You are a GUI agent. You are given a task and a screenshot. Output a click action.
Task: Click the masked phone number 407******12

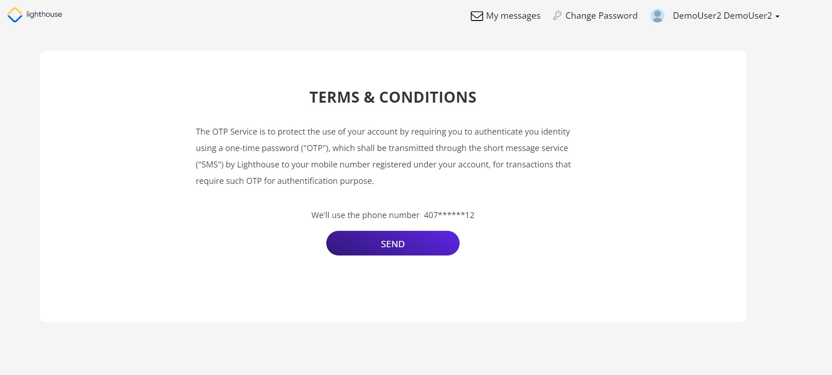(449, 215)
